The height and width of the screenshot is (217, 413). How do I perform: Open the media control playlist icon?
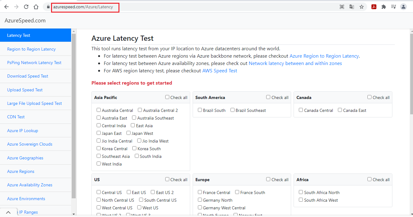point(393,7)
